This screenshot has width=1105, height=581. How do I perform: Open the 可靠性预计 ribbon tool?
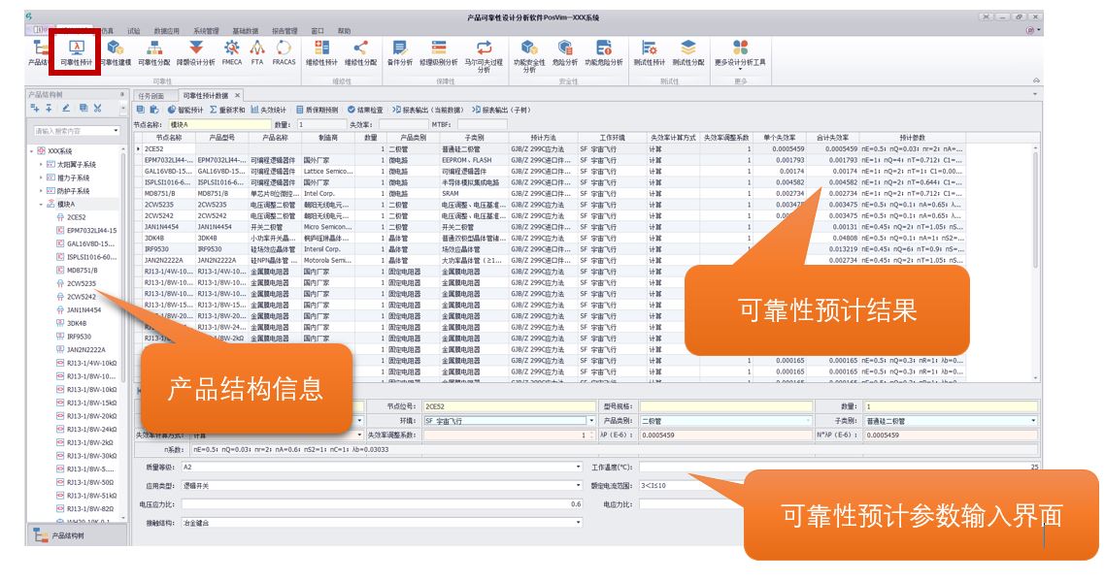point(78,51)
